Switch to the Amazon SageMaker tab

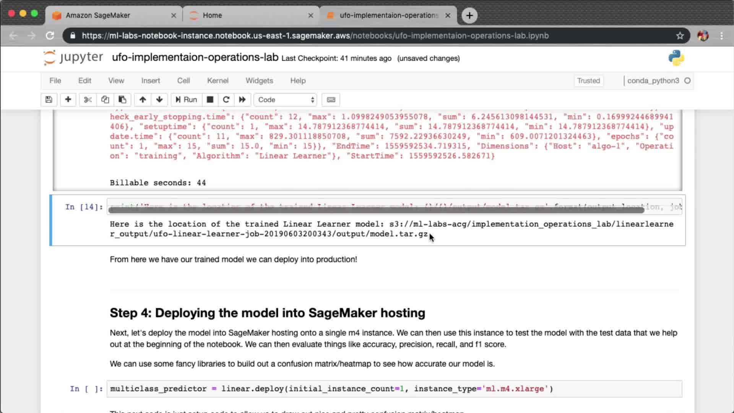98,15
